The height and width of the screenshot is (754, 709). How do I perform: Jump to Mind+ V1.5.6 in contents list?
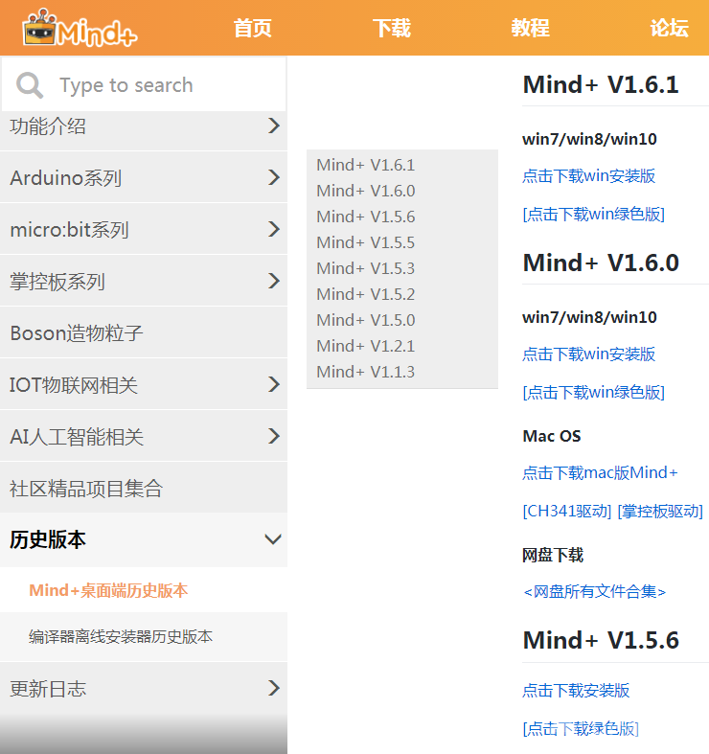tap(366, 217)
